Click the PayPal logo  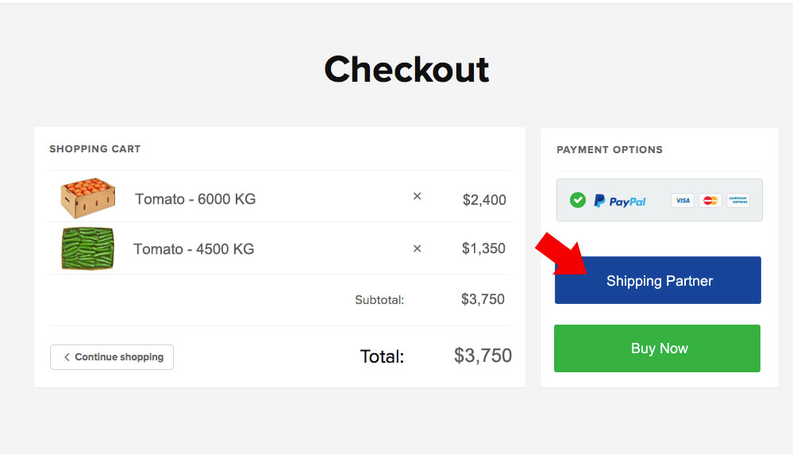click(620, 202)
